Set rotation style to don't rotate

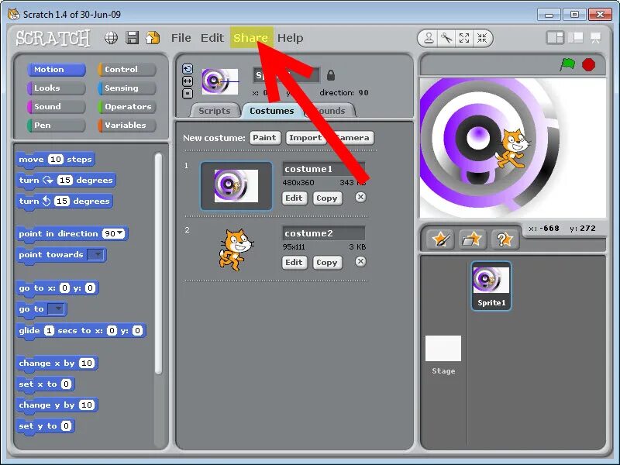point(188,94)
